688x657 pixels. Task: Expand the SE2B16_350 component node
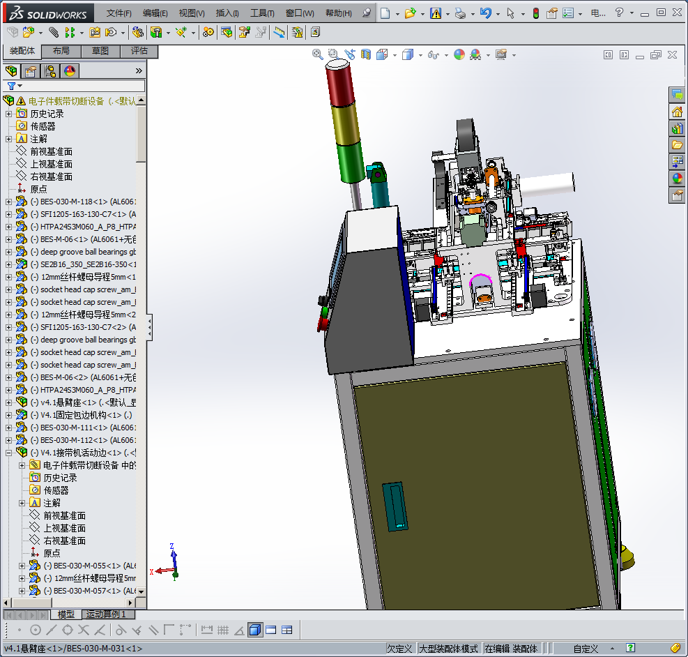[x=8, y=264]
